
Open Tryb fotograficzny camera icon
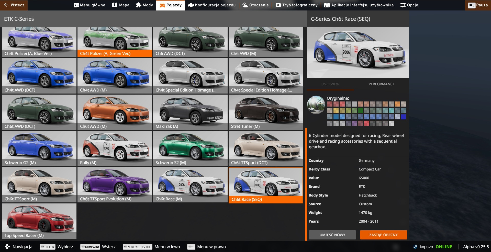(278, 5)
